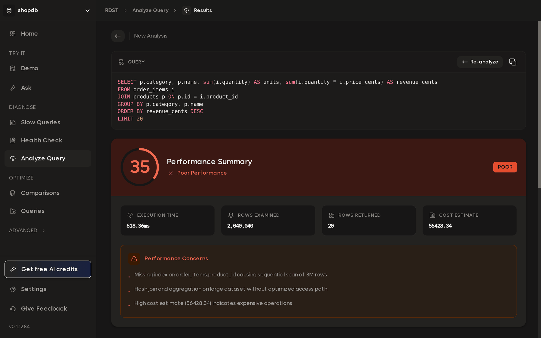The height and width of the screenshot is (338, 541).
Task: Click the Give Feedback headset icon
Action: pyautogui.click(x=13, y=309)
